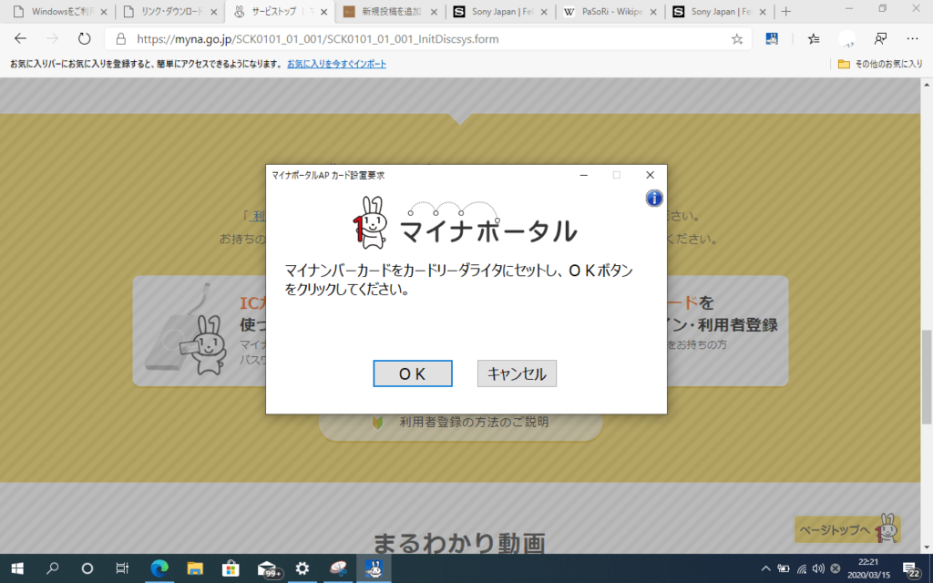Open File Explorer from taskbar
Image resolution: width=933 pixels, height=583 pixels.
195,568
